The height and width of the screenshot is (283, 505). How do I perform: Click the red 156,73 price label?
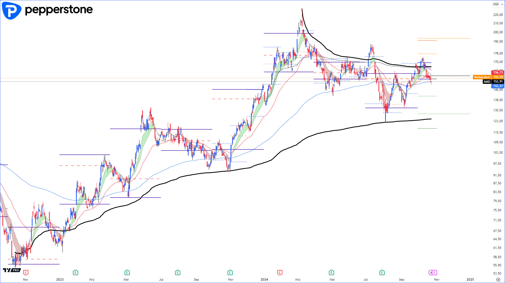498,72
